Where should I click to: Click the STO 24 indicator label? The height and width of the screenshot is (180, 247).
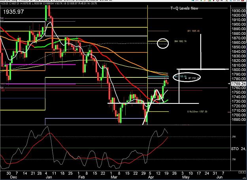tap(238, 149)
